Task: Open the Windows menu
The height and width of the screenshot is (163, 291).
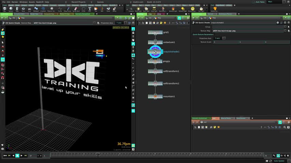Action: [x=24, y=2]
